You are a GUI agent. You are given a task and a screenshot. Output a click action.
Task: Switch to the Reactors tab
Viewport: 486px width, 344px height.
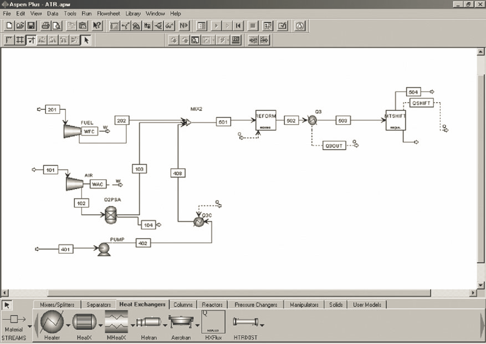212,305
